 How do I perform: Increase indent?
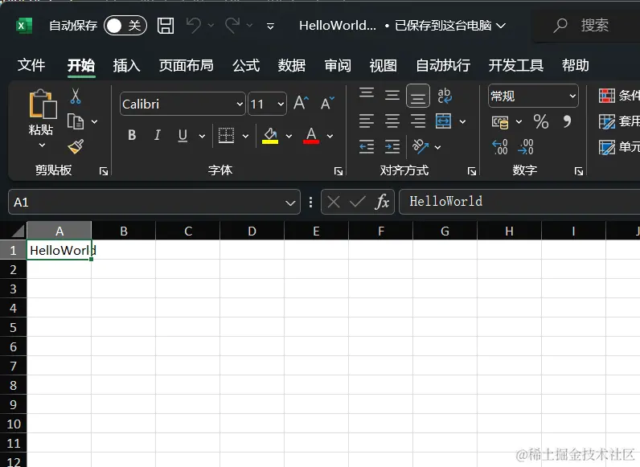pyautogui.click(x=392, y=147)
